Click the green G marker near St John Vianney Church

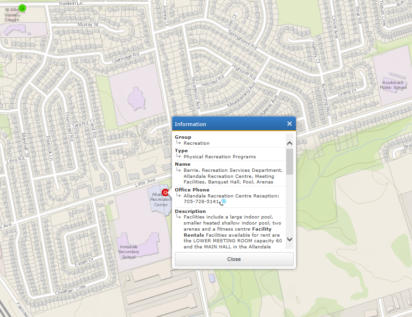(x=22, y=8)
